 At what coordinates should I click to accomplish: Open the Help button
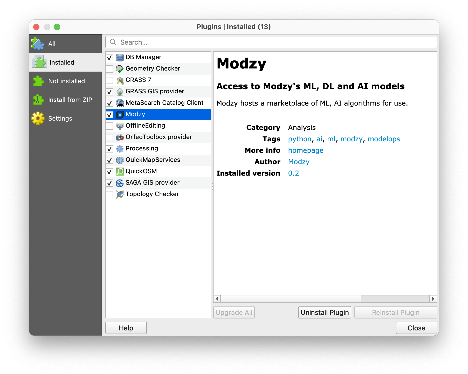pyautogui.click(x=126, y=328)
